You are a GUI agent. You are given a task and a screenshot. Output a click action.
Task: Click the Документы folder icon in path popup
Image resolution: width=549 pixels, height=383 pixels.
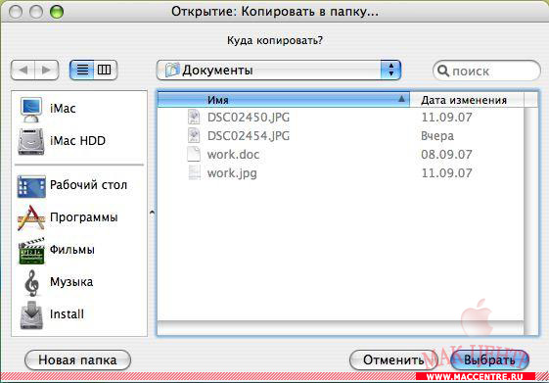172,70
